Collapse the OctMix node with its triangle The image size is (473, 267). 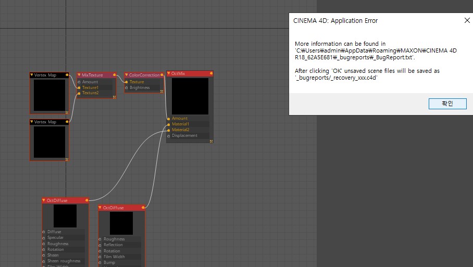point(169,73)
